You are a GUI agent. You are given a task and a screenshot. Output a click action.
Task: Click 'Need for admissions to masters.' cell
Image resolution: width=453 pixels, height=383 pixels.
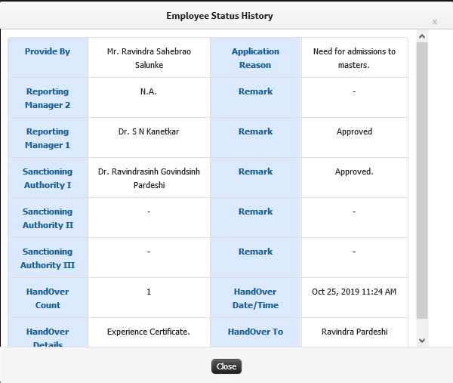pyautogui.click(x=354, y=58)
